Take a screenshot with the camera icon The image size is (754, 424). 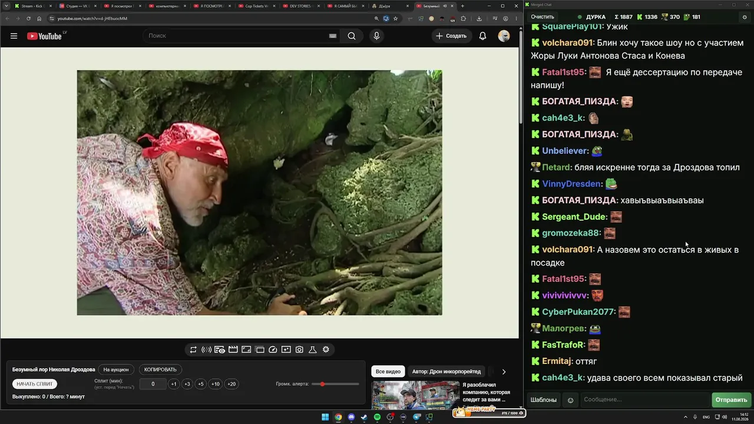coord(299,350)
